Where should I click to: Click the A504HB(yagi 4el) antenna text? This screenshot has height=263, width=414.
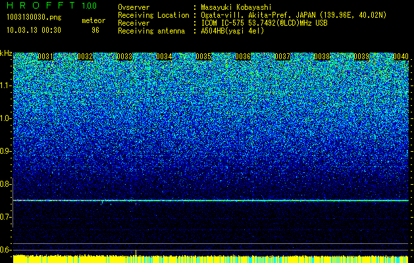click(x=232, y=31)
